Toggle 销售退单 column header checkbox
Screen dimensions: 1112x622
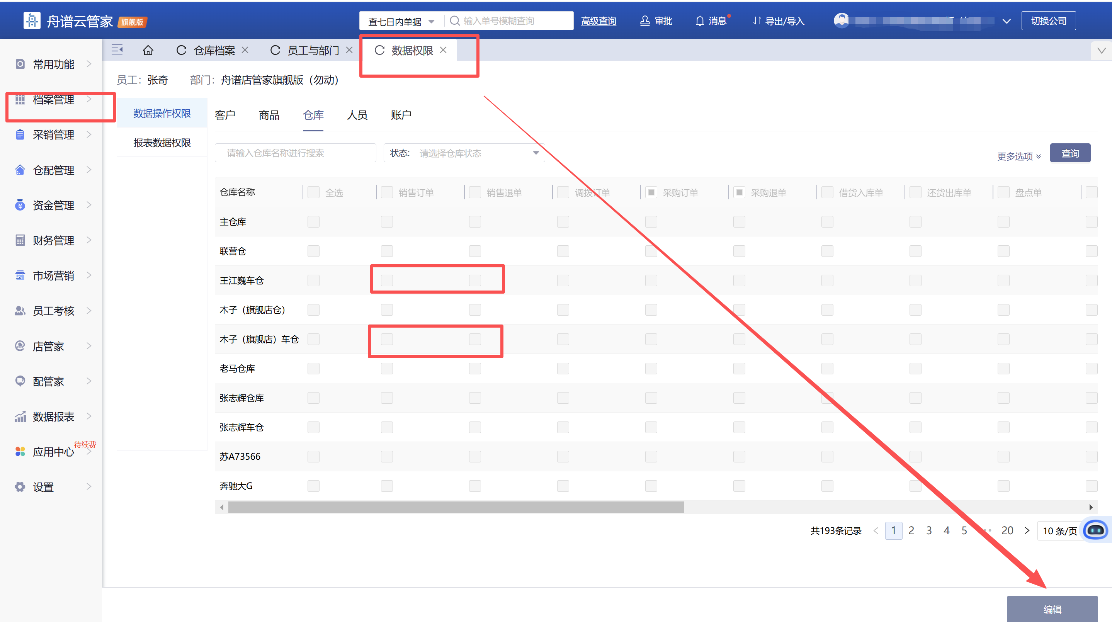click(475, 192)
